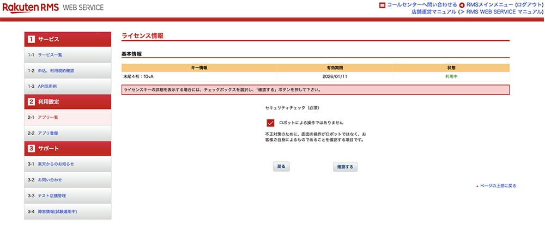Screen dimensions: 545x231
Task: Open 2-2 アプリ登録 menu item
Action: pyautogui.click(x=48, y=133)
